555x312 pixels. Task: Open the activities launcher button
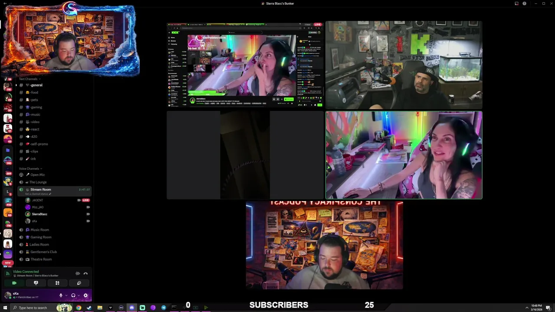tap(57, 283)
